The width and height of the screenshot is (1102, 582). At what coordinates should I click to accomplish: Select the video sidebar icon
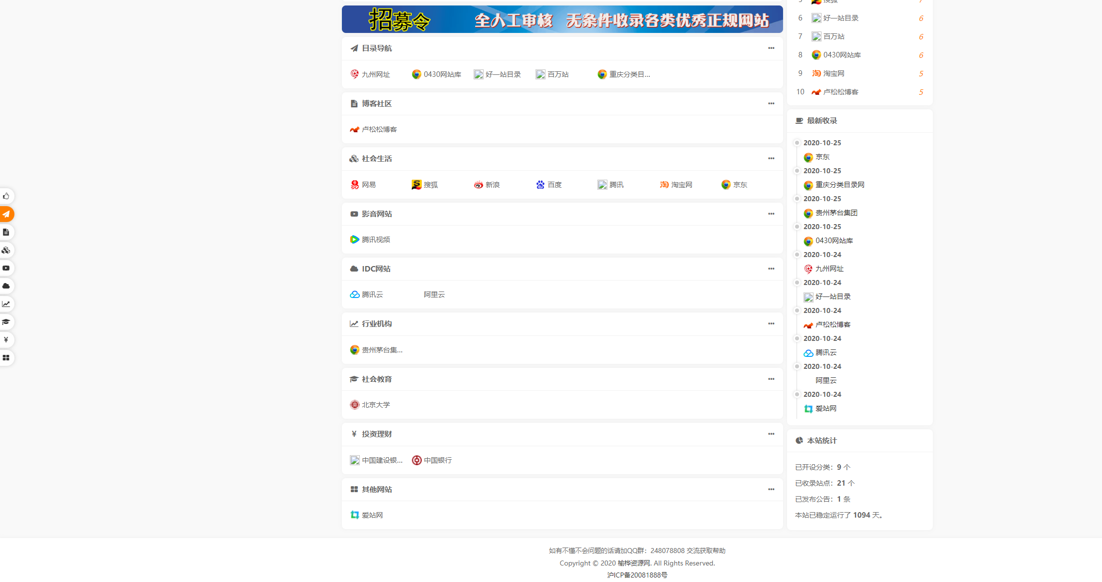tap(6, 268)
